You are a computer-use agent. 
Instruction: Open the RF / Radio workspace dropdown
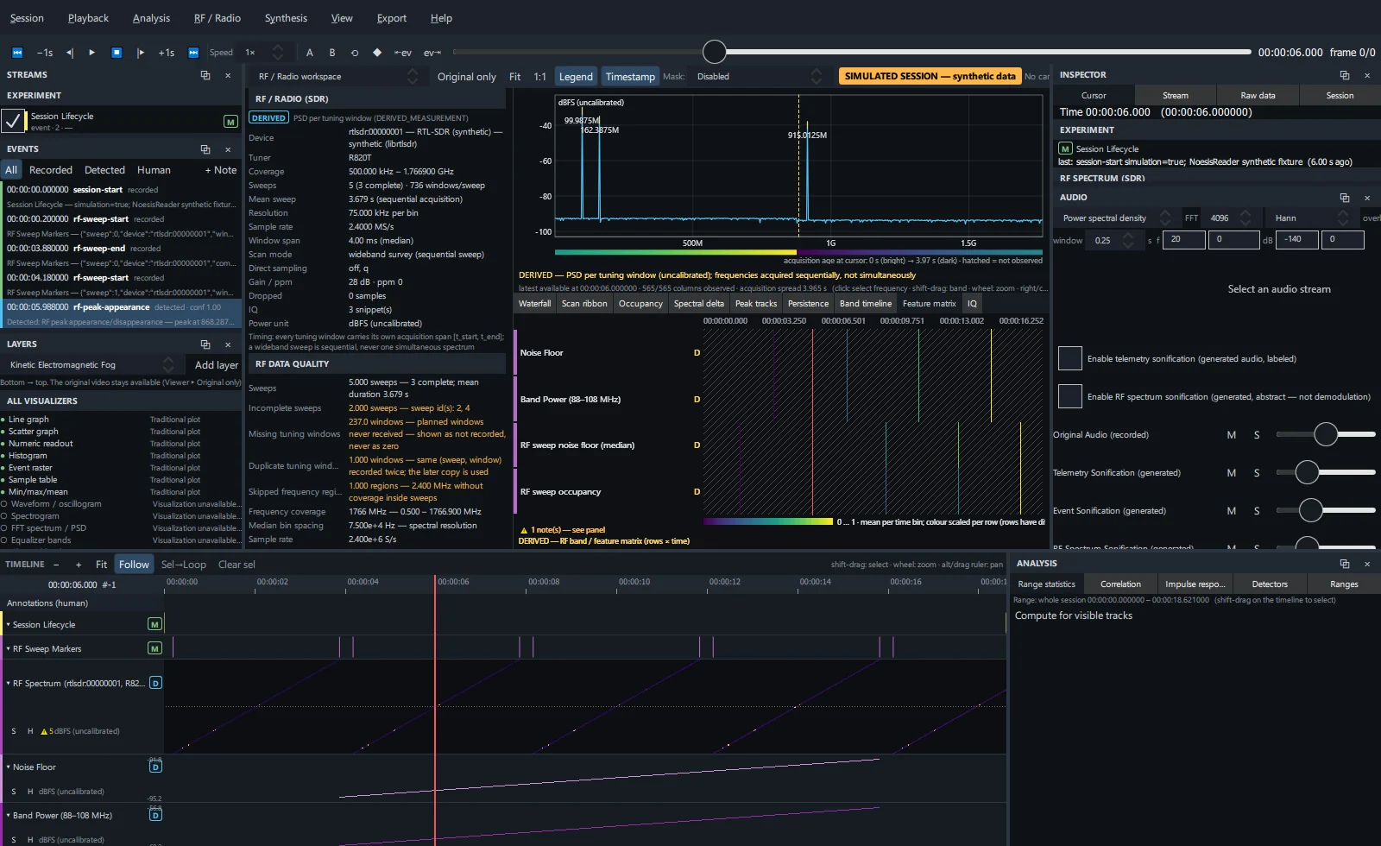tap(337, 76)
